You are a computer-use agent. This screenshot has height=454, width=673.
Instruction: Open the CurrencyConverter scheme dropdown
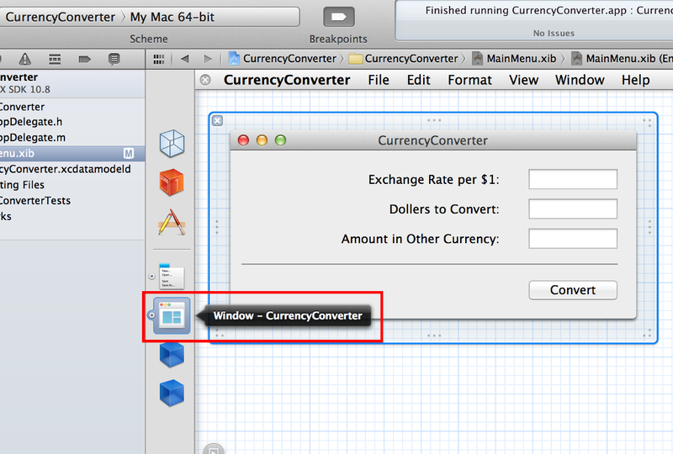[x=61, y=17]
